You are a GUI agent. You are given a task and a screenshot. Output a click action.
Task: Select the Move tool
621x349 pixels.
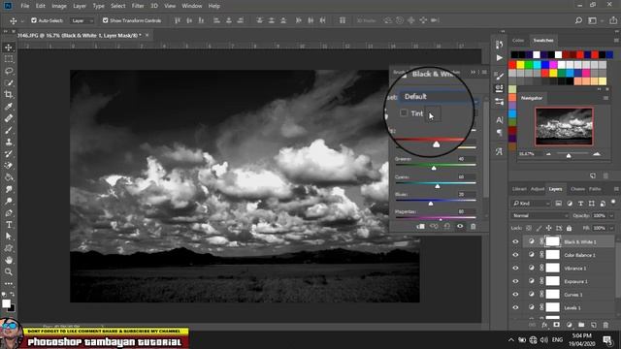tap(9, 48)
